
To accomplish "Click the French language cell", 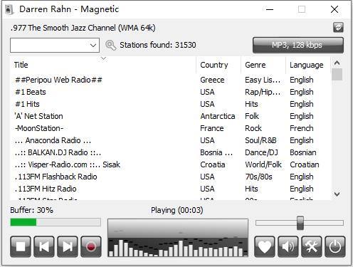I will point(302,128).
